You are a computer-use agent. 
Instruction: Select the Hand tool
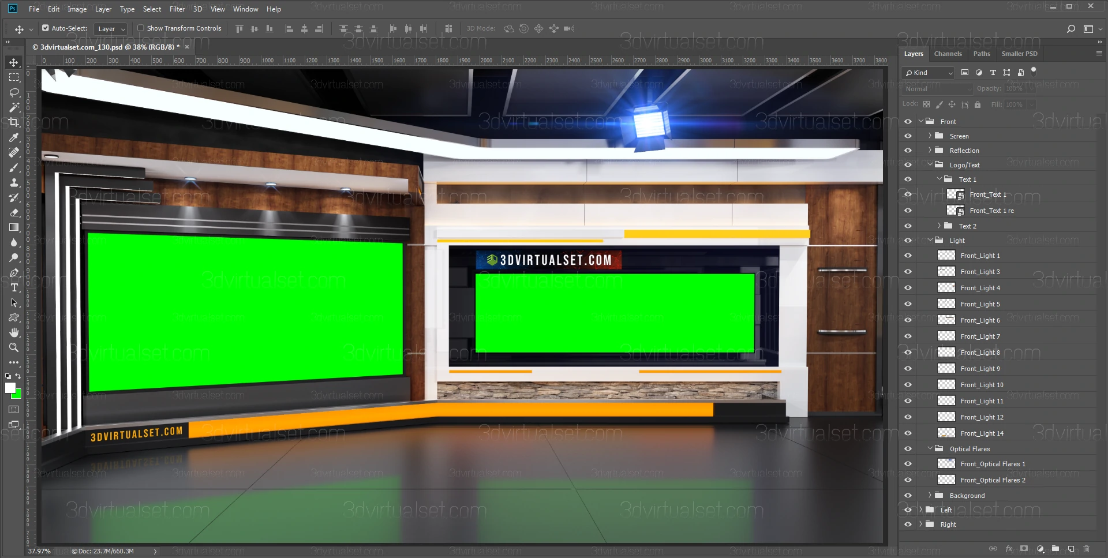[x=14, y=332]
